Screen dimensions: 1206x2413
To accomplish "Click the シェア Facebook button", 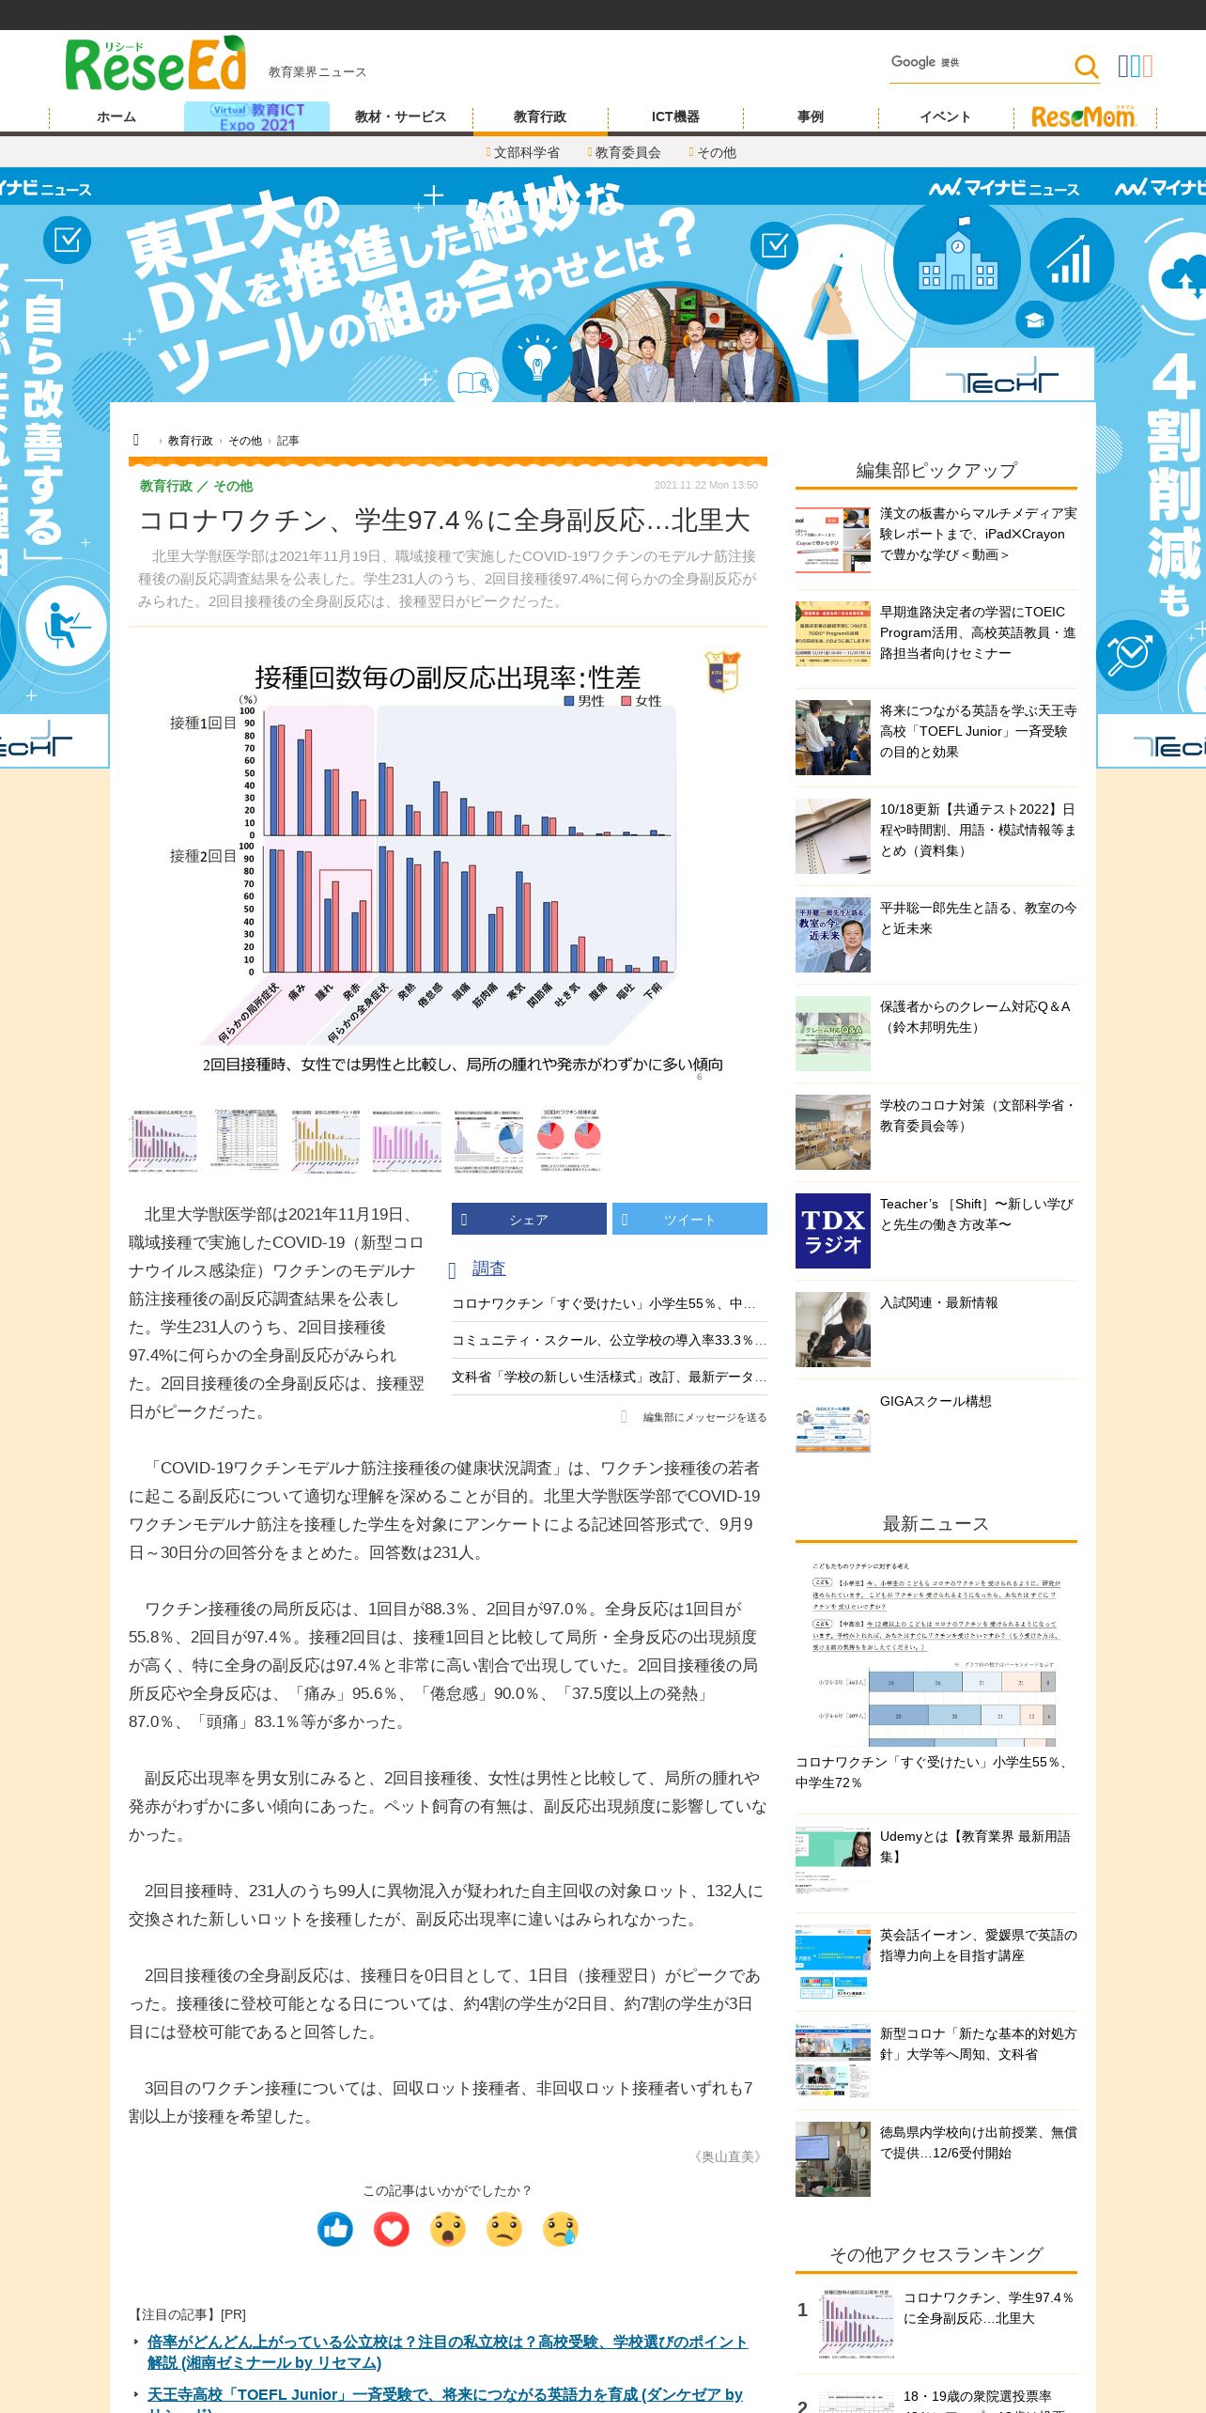I will coord(529,1219).
